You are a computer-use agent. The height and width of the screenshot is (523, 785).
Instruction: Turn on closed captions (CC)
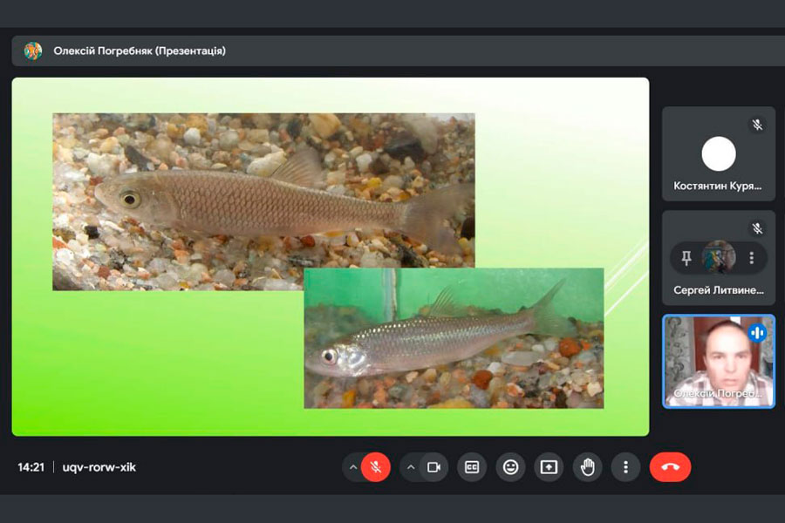coord(472,467)
